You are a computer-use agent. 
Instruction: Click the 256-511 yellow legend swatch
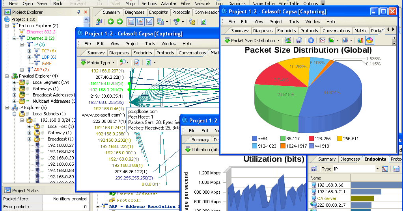pyautogui.click(x=340, y=139)
